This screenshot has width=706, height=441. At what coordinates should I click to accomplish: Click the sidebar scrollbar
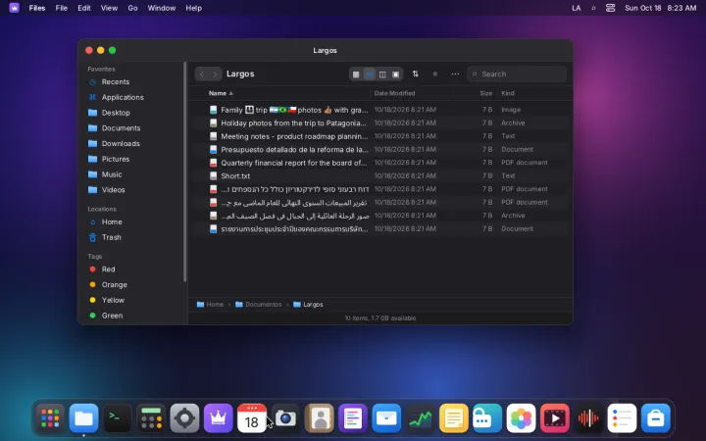(184, 172)
